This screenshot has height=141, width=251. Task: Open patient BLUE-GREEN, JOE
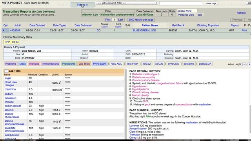coord(144,31)
